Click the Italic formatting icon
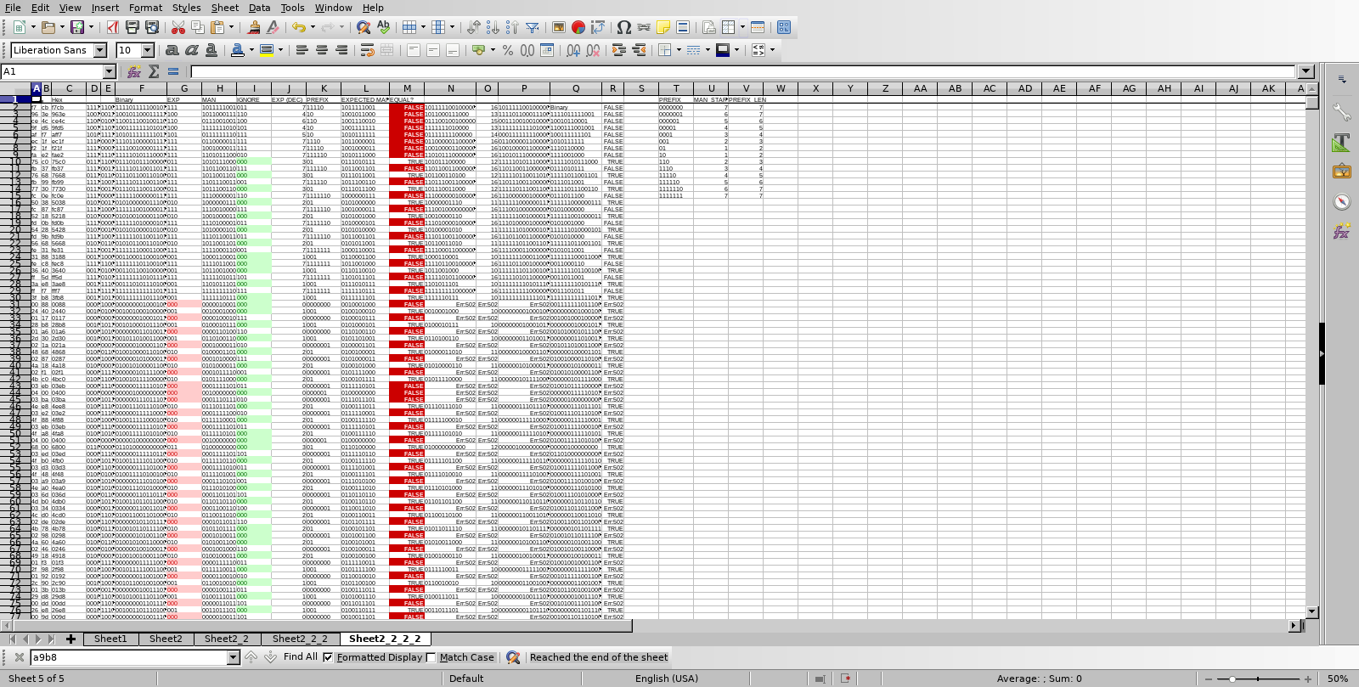 (x=192, y=50)
